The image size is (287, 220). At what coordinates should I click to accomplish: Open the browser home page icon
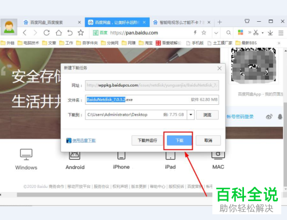(59, 33)
